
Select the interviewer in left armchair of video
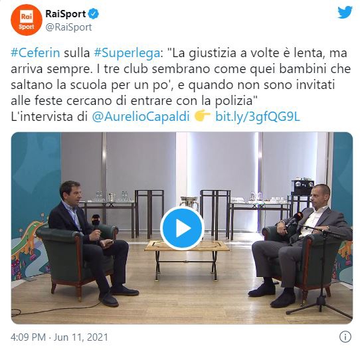pos(92,242)
